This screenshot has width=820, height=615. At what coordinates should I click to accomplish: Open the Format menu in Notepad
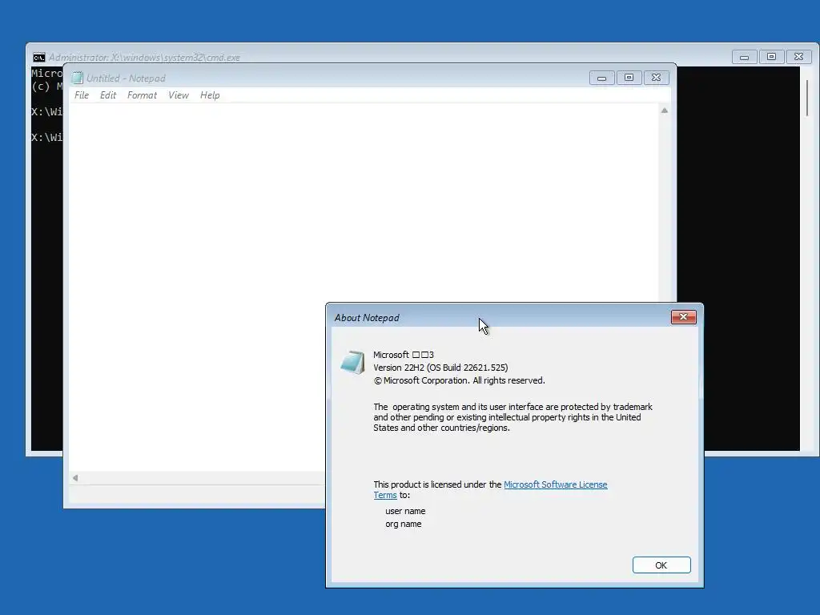click(142, 95)
